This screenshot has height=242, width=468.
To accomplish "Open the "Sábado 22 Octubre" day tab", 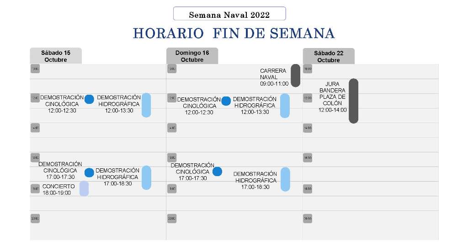I will (x=328, y=56).
